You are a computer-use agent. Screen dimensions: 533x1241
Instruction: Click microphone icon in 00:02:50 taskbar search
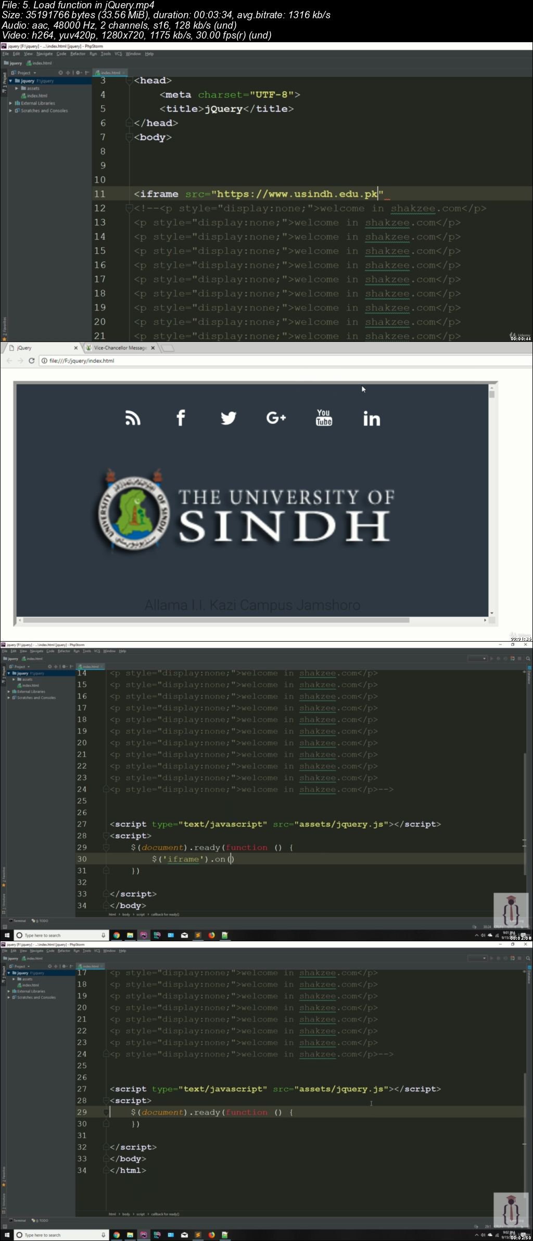[x=103, y=1235]
